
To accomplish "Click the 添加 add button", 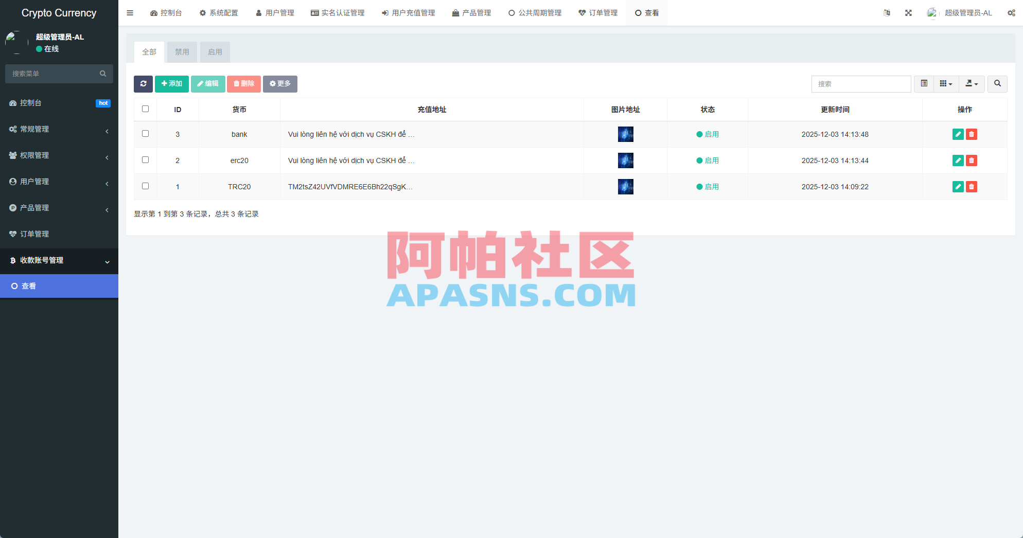I will (172, 84).
